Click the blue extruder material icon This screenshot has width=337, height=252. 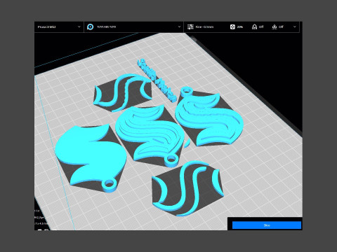click(91, 27)
